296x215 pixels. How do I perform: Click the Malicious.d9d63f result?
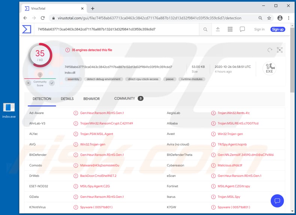click(230, 165)
